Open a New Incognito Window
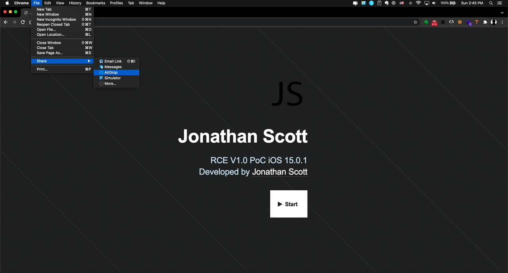508x273 pixels. [x=62, y=19]
